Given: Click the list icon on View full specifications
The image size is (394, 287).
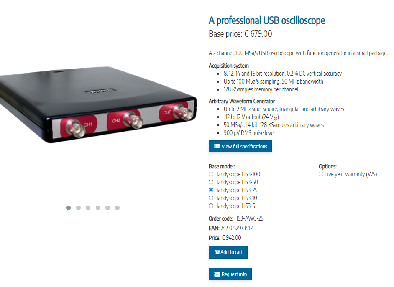Looking at the screenshot, I should [217, 146].
